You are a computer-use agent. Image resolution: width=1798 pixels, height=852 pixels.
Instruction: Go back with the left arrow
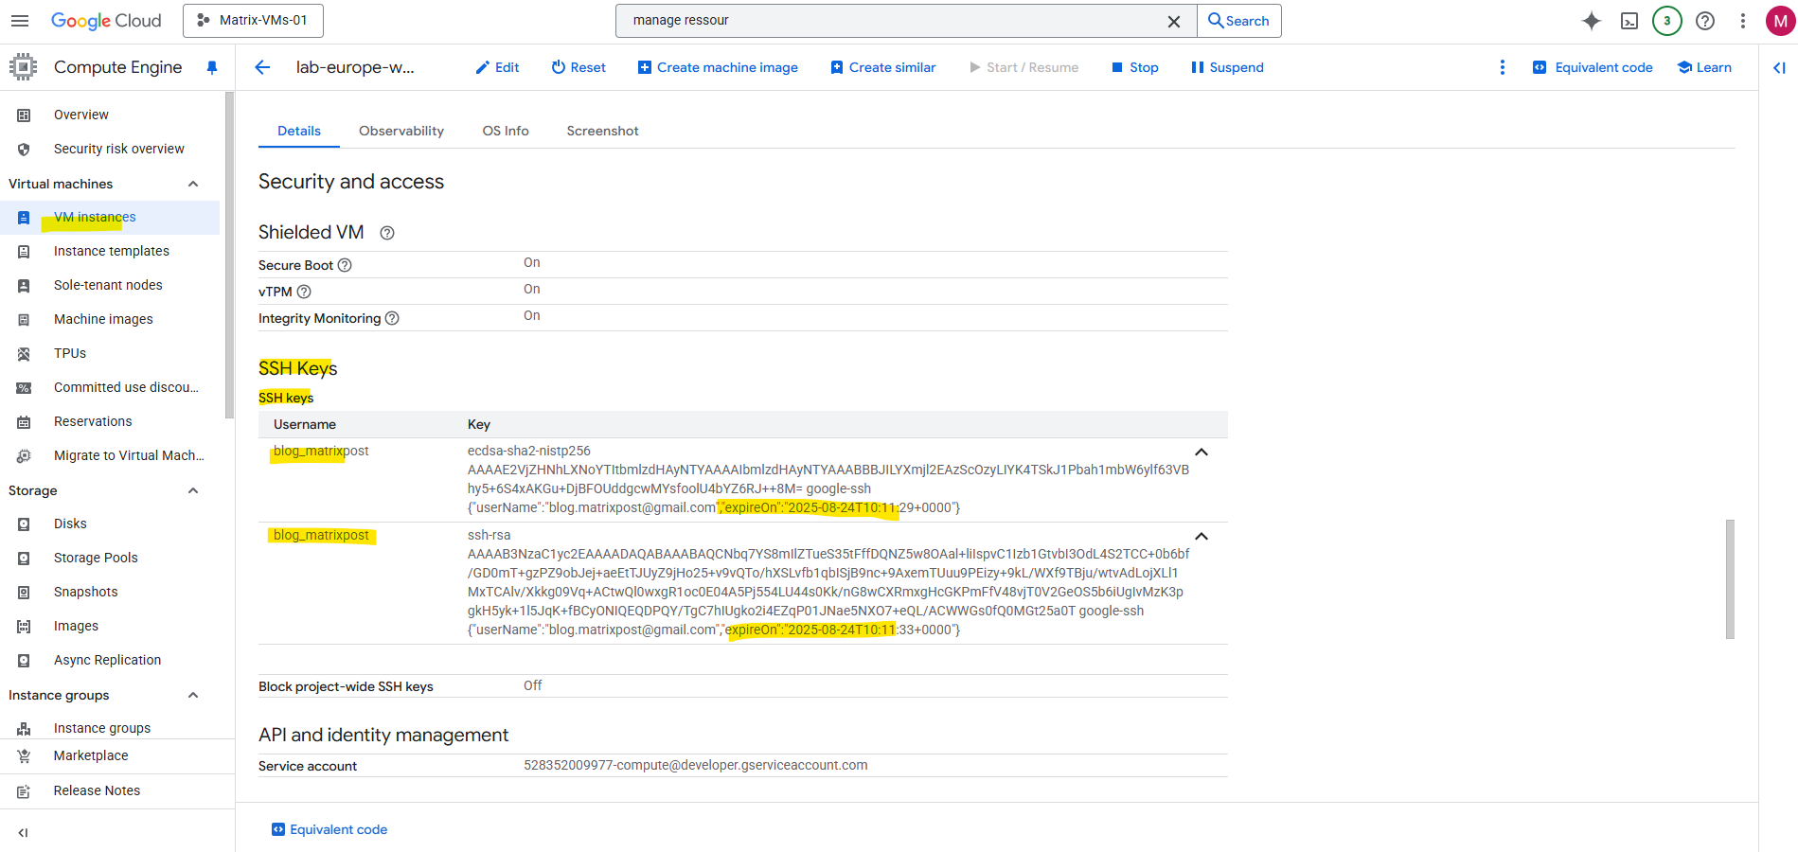point(263,67)
